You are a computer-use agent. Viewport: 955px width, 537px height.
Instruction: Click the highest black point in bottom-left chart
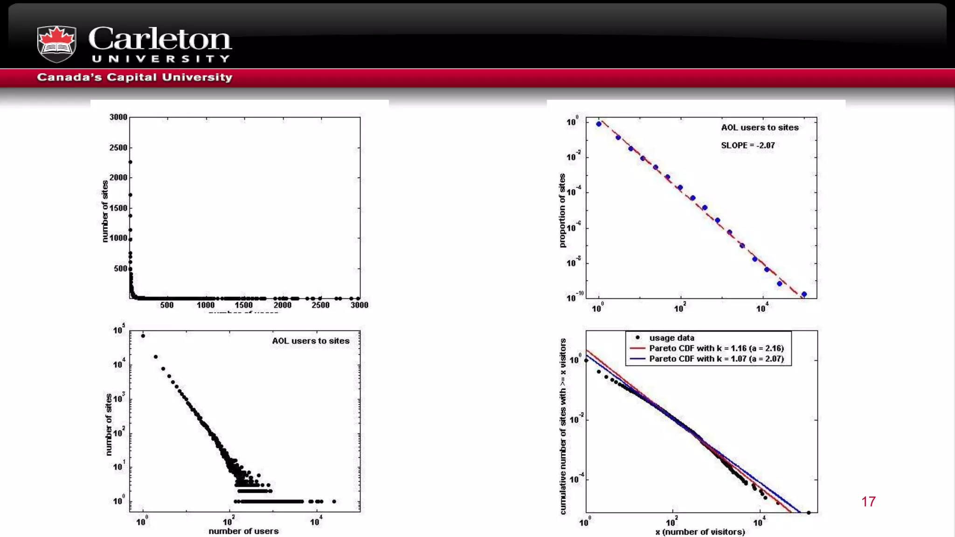tap(143, 336)
